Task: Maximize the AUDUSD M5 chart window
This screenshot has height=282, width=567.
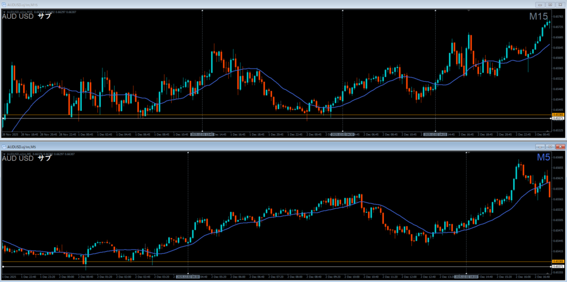Action: point(550,147)
